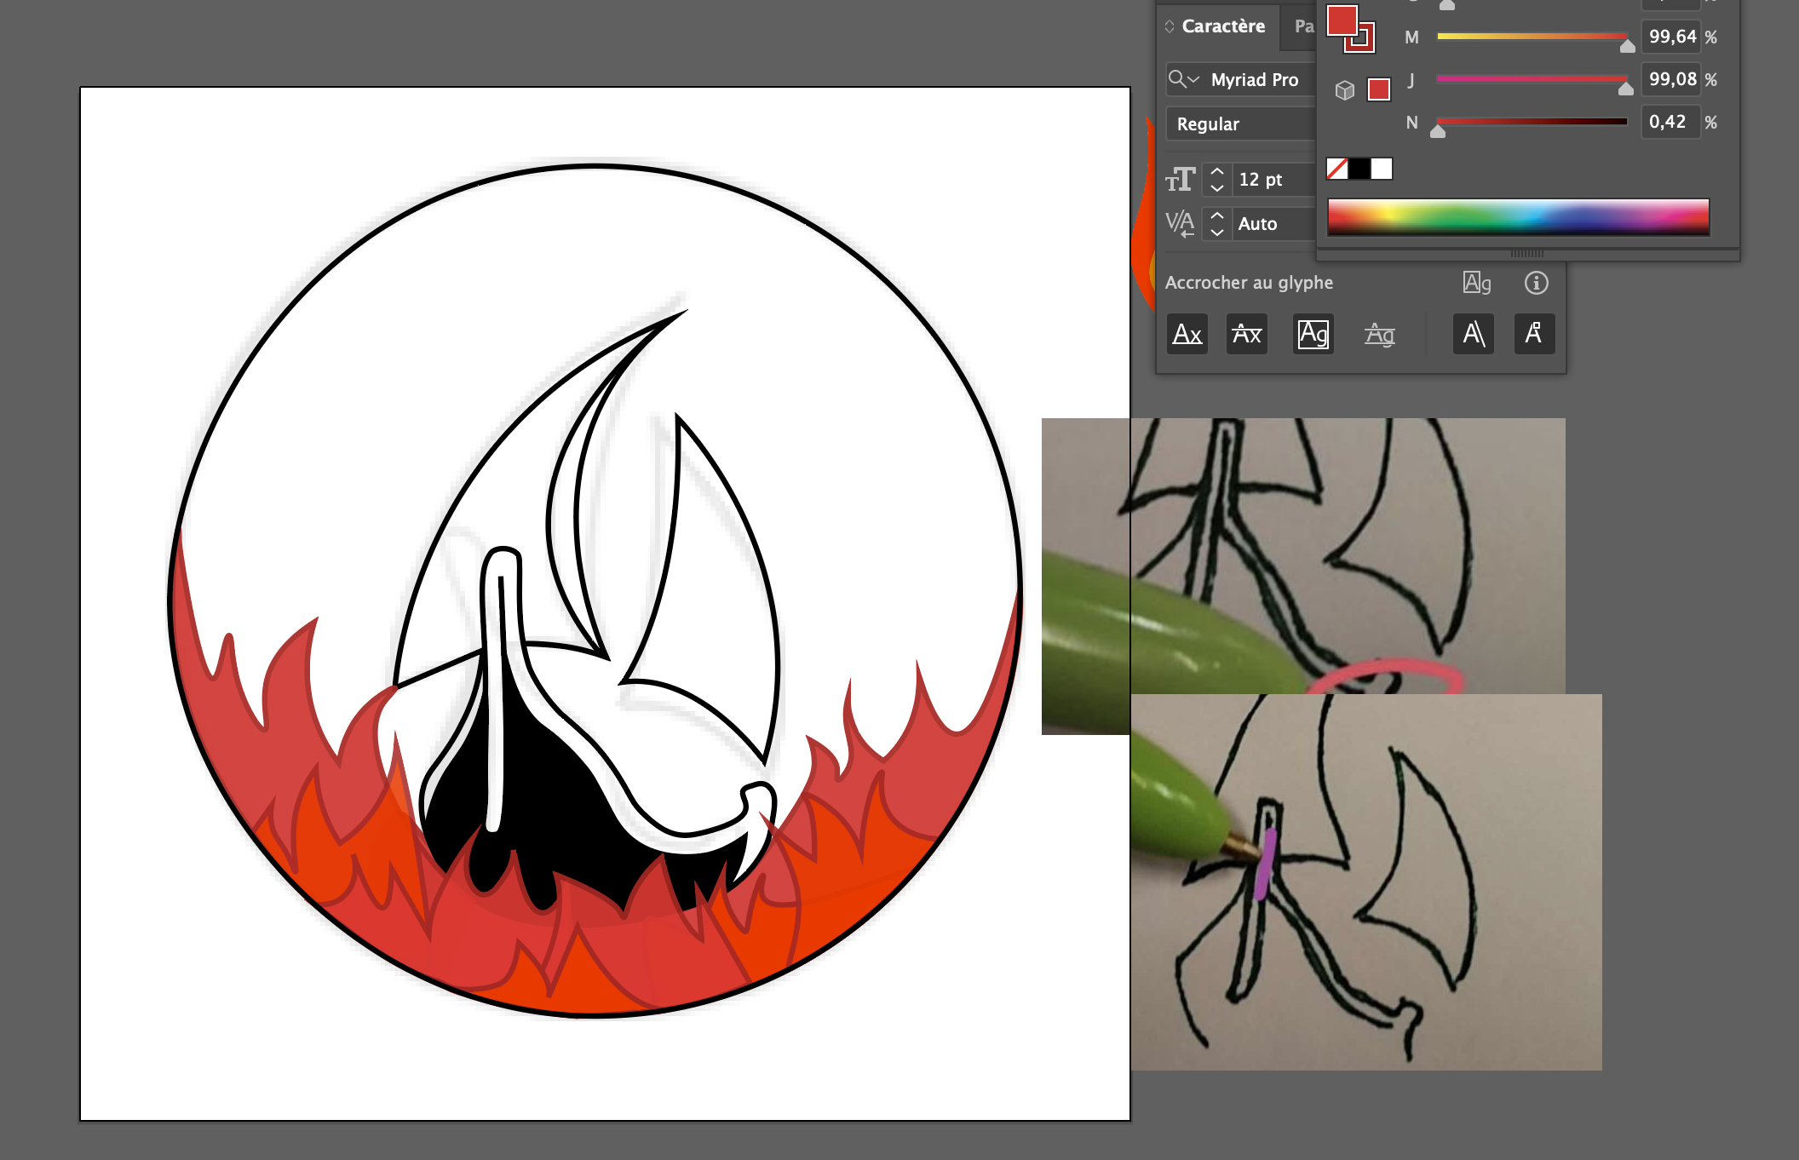Click the font size TT icon
Screen dimensions: 1799x1160
coord(1181,180)
